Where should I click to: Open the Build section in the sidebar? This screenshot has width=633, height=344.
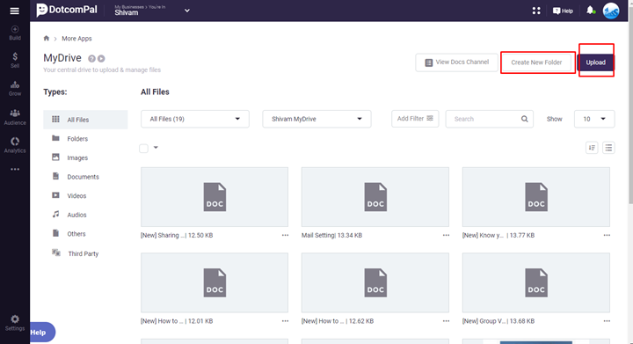[15, 33]
